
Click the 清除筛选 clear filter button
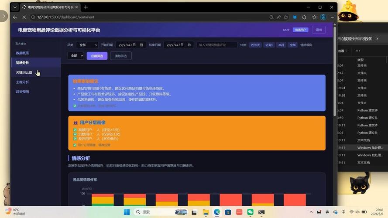pyautogui.click(x=121, y=56)
